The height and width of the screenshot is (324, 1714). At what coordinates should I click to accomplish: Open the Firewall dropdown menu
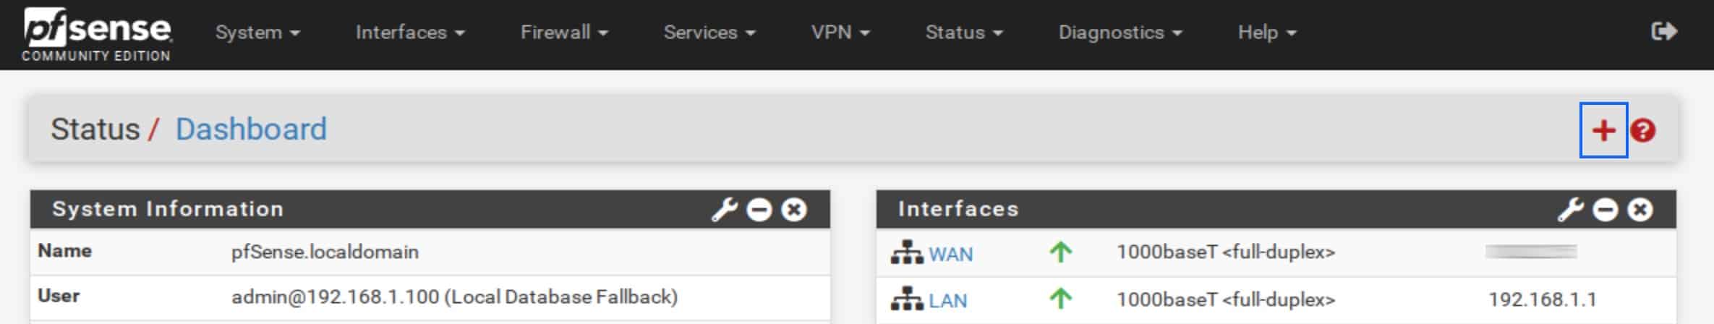point(564,33)
